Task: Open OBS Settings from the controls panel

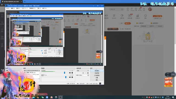Action: coord(97,78)
